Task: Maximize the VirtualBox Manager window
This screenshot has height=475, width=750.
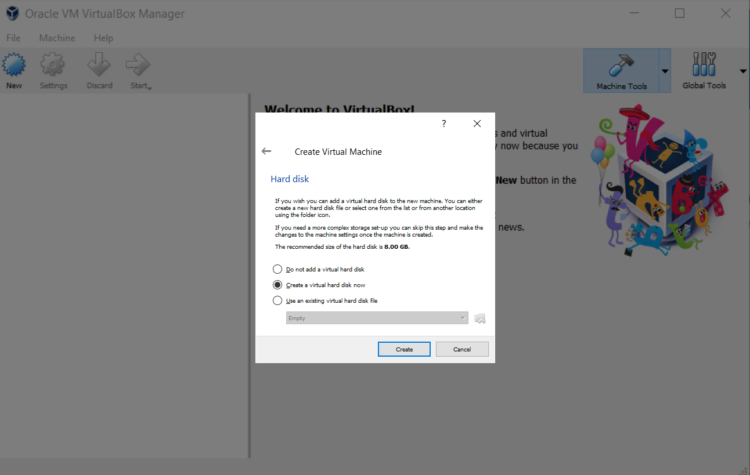Action: pyautogui.click(x=680, y=13)
